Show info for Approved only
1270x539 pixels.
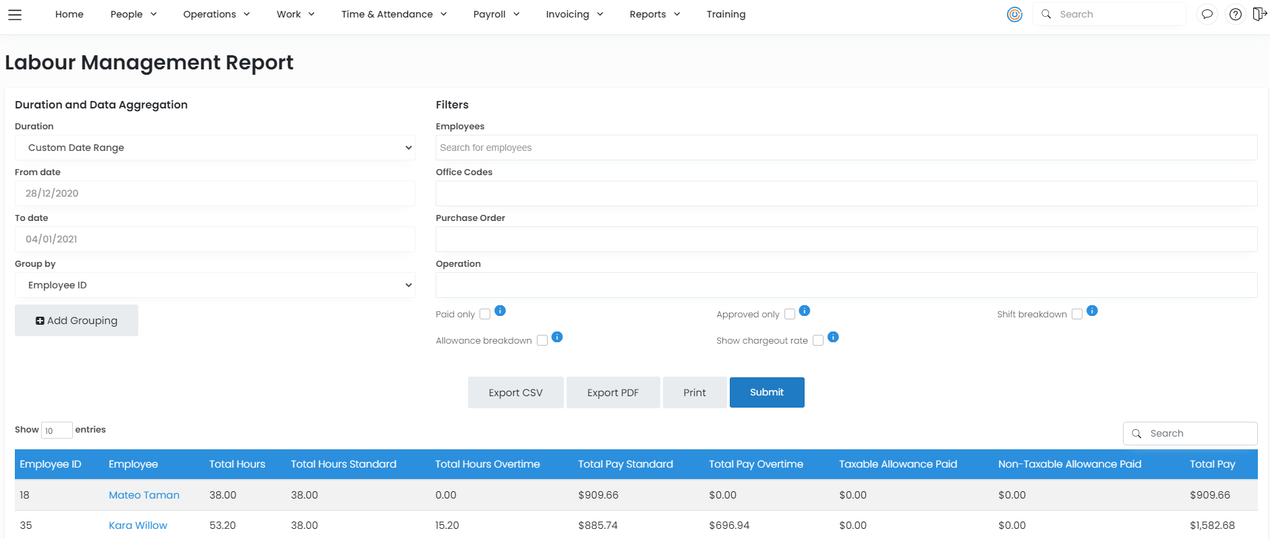coord(805,311)
